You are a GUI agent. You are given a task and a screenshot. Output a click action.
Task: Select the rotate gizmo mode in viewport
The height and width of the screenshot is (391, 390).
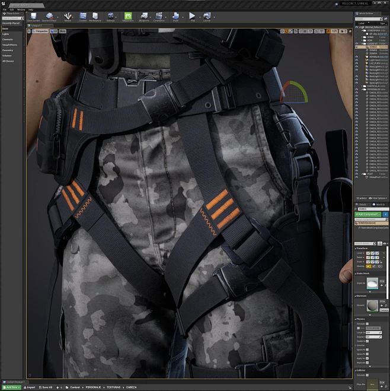(x=287, y=31)
